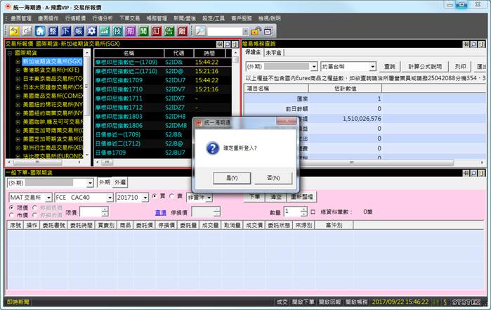Click the magnifier icon in exchange quote panel header
The image size is (491, 310).
pyautogui.click(x=228, y=44)
